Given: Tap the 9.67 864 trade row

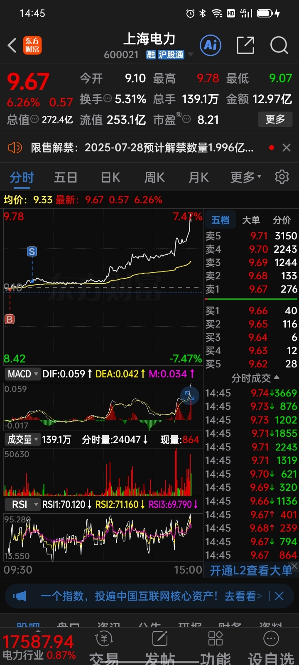Looking at the screenshot, I should [x=251, y=555].
